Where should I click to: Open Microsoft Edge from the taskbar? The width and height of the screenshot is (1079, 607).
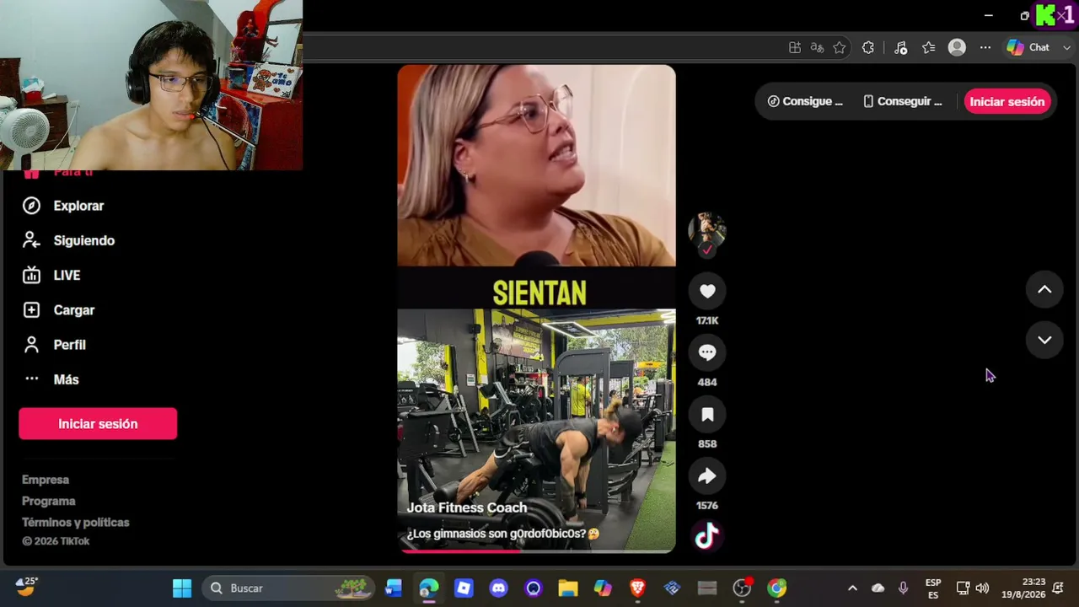tap(429, 588)
